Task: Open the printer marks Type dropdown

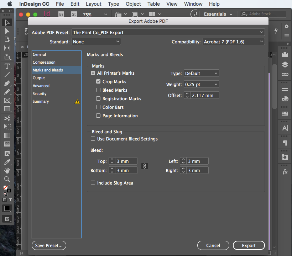Action: (x=201, y=73)
